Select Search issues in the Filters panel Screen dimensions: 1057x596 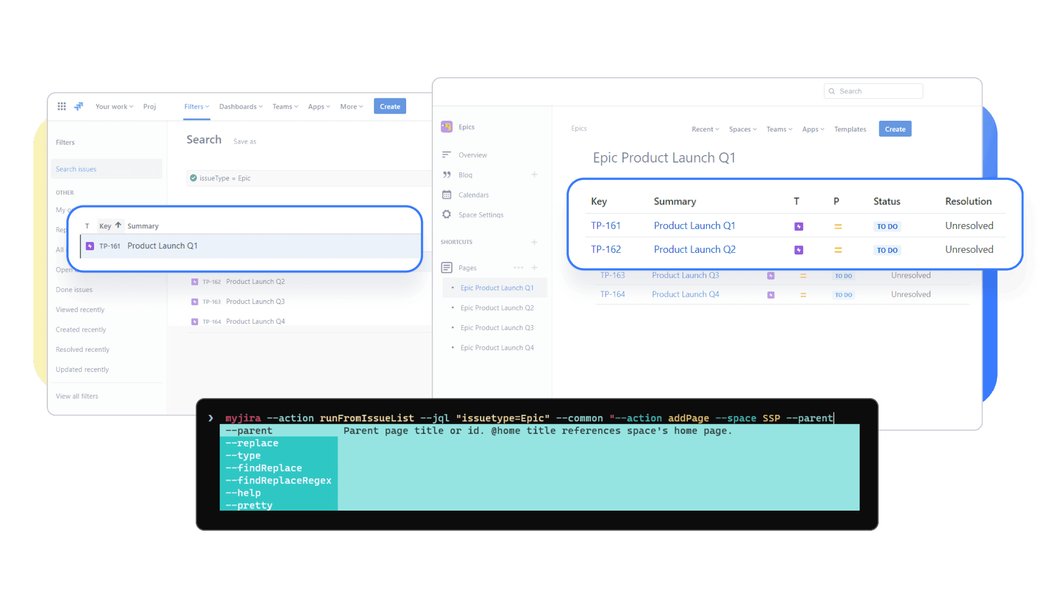point(76,169)
